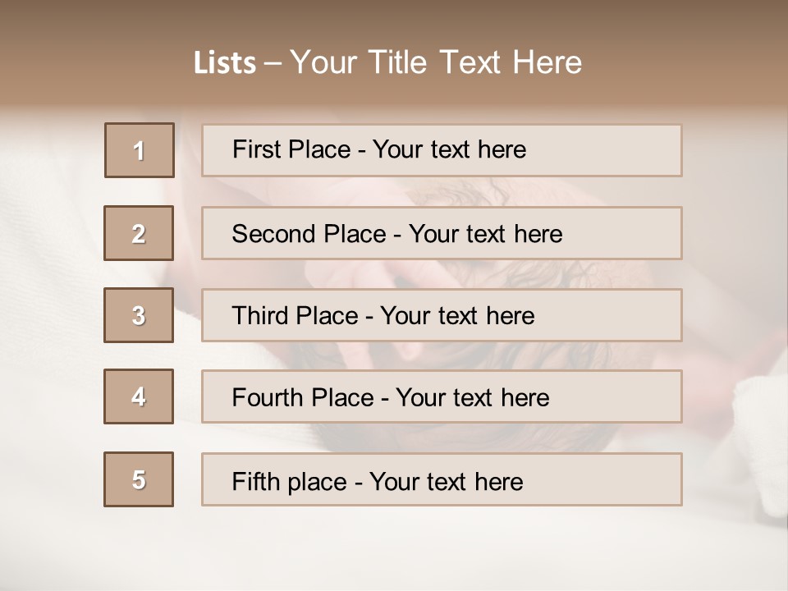Image resolution: width=788 pixels, height=591 pixels.
Task: Click the bold word "Lists" in title
Action: (225, 63)
